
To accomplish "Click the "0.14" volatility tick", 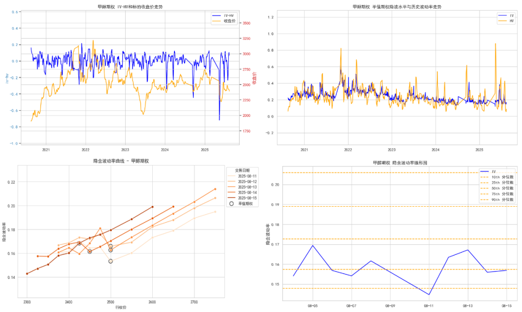I will click(11, 277).
